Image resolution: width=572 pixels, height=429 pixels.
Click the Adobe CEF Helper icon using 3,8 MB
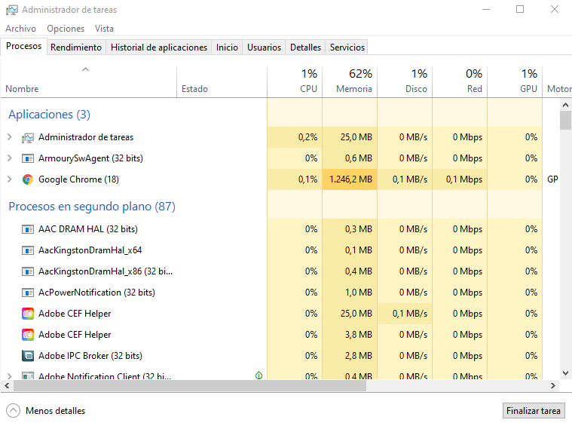coord(28,335)
